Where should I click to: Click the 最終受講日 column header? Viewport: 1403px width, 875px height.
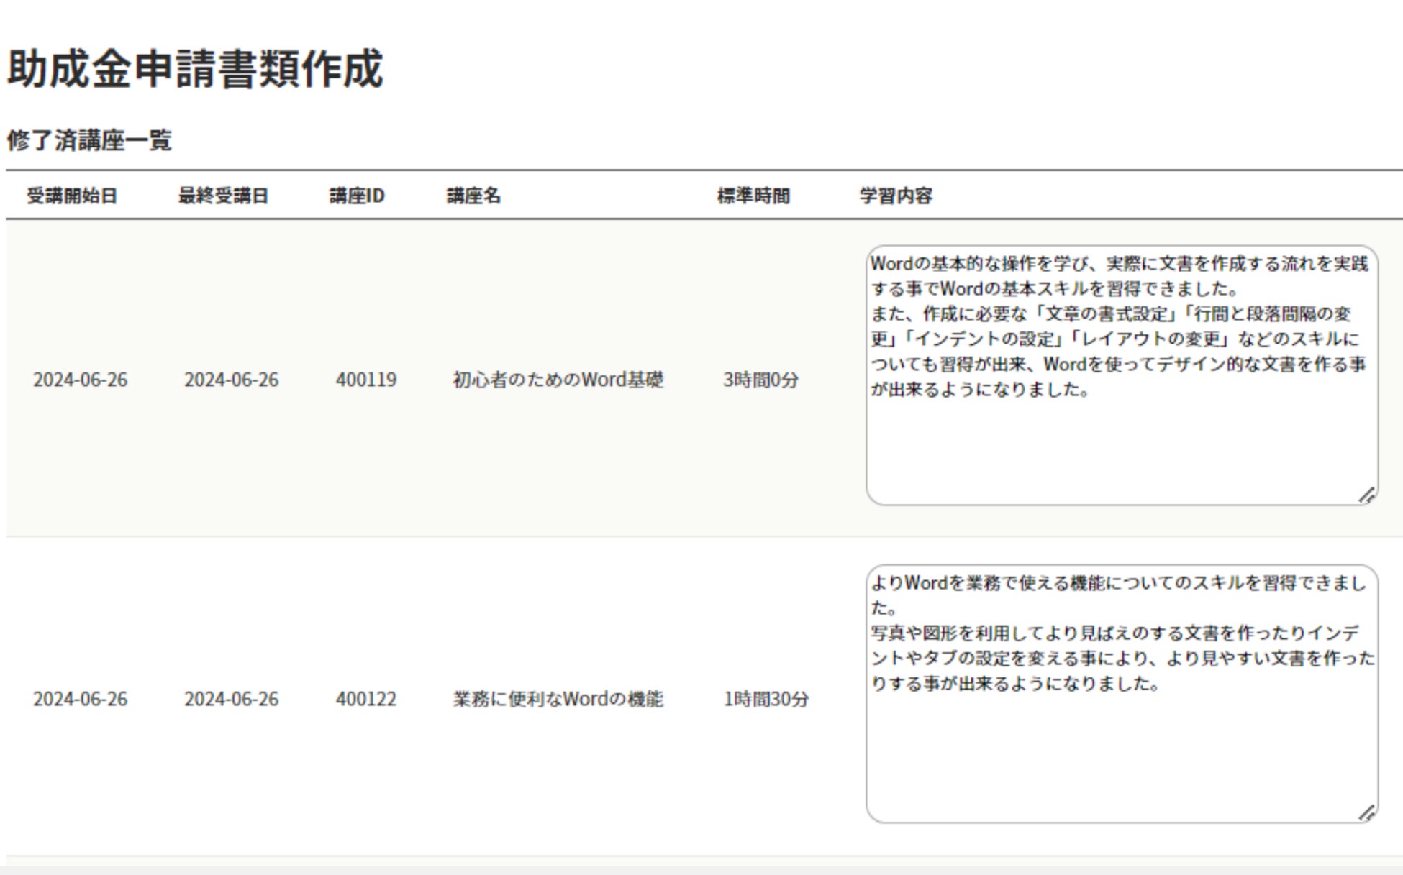tap(223, 196)
